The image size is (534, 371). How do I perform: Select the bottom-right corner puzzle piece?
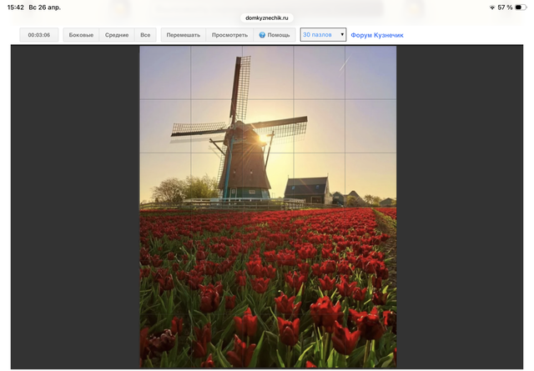click(x=370, y=341)
